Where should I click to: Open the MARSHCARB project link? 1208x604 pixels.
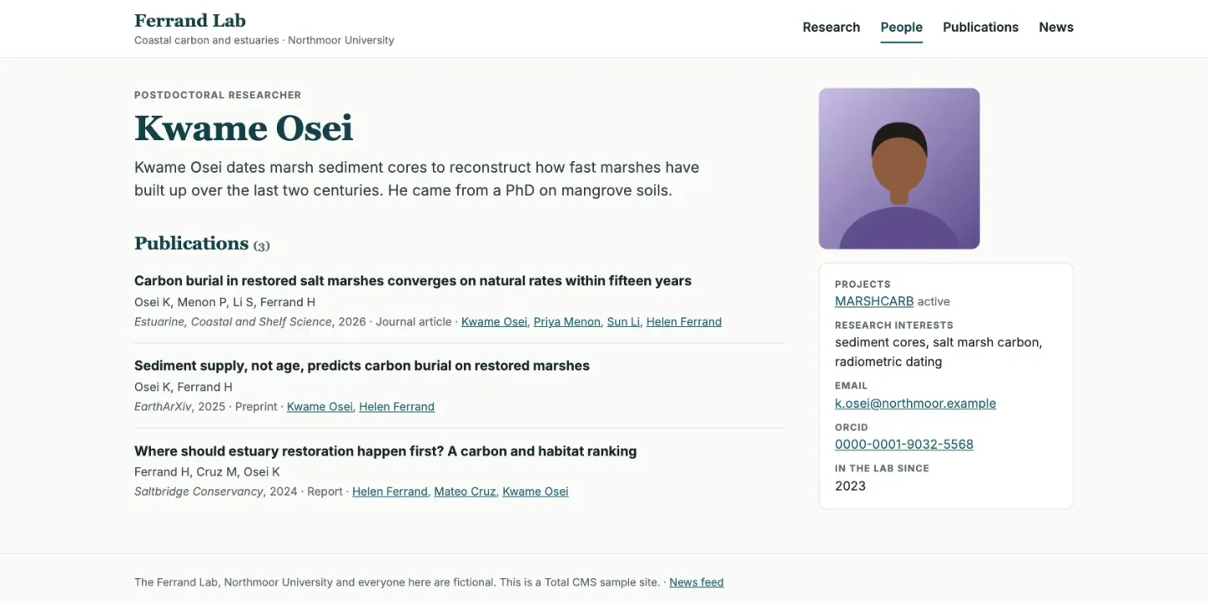(873, 301)
